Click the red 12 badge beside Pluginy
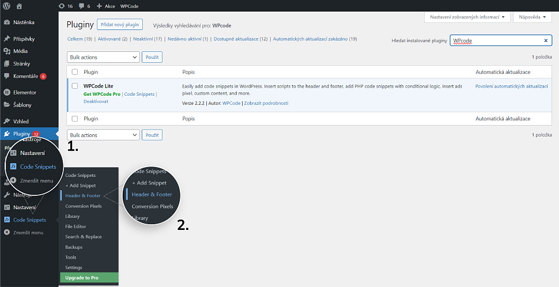This screenshot has width=559, height=287. pos(36,134)
